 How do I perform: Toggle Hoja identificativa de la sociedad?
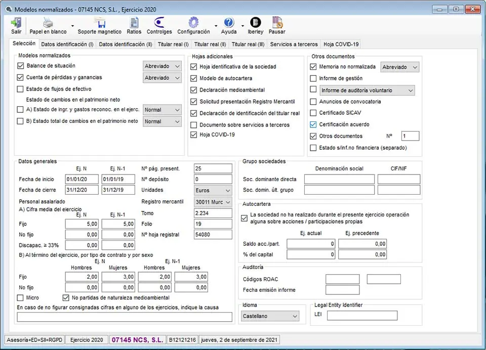(194, 67)
